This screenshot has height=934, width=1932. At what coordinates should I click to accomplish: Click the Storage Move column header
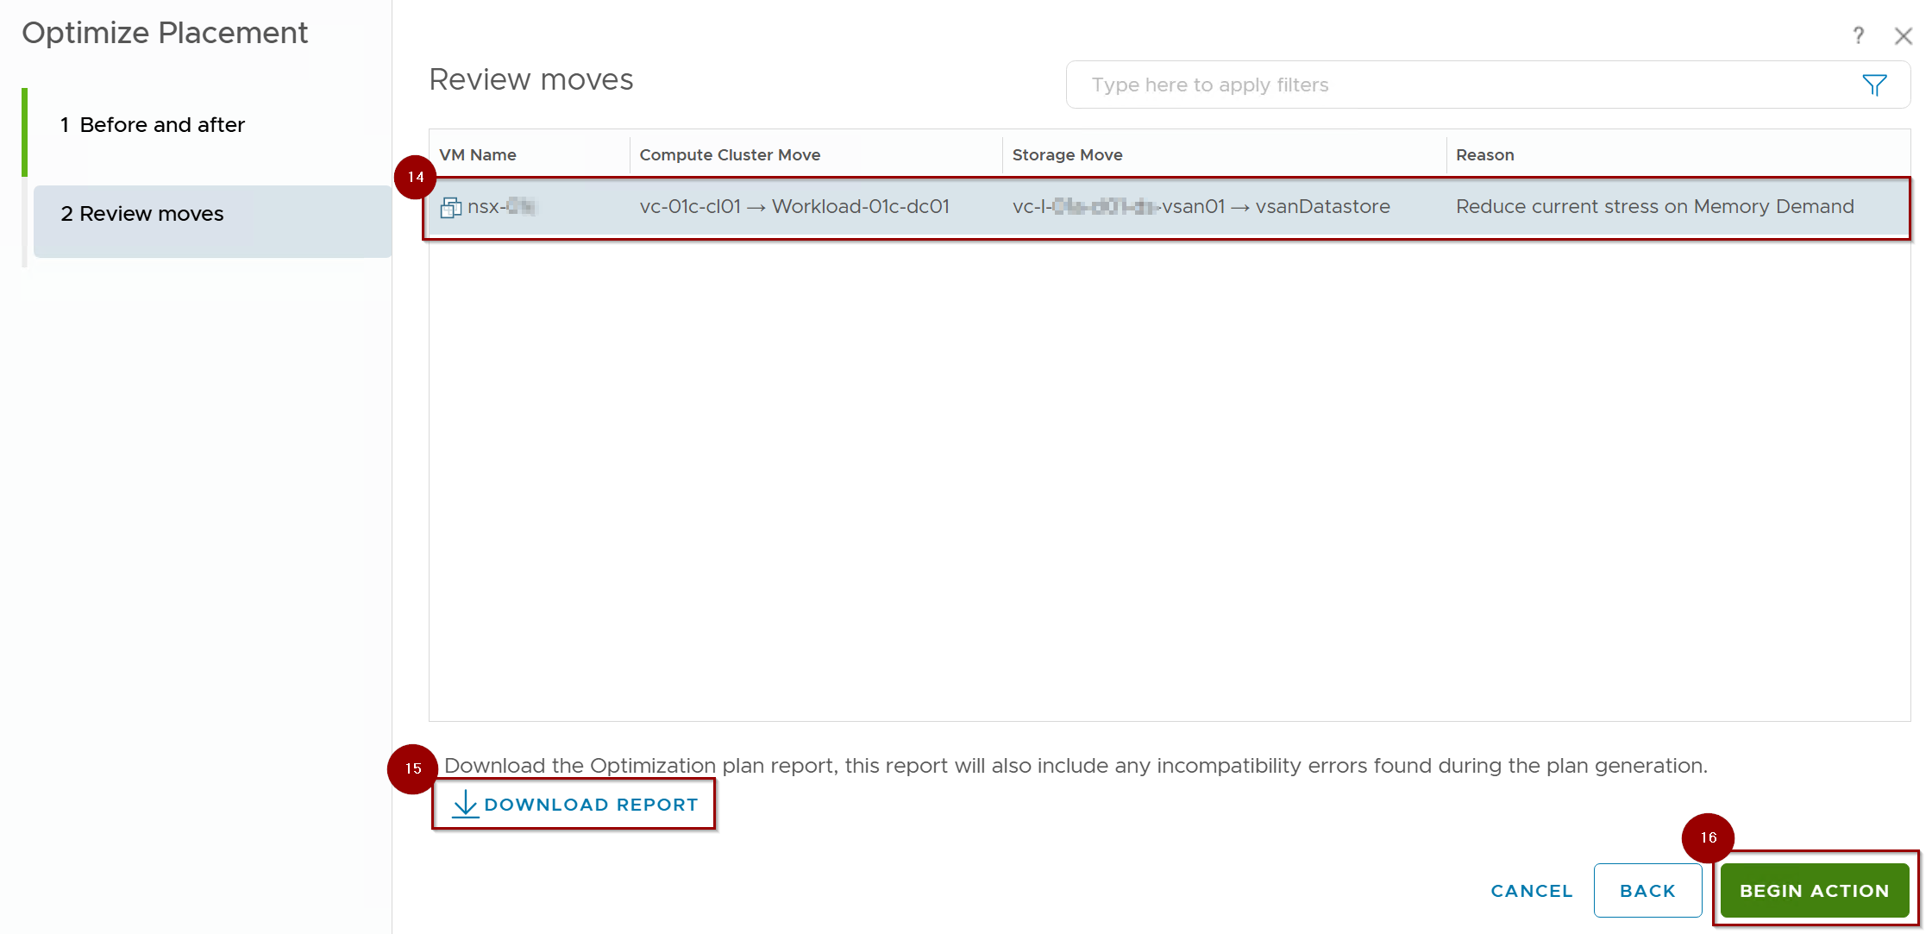point(1067,155)
